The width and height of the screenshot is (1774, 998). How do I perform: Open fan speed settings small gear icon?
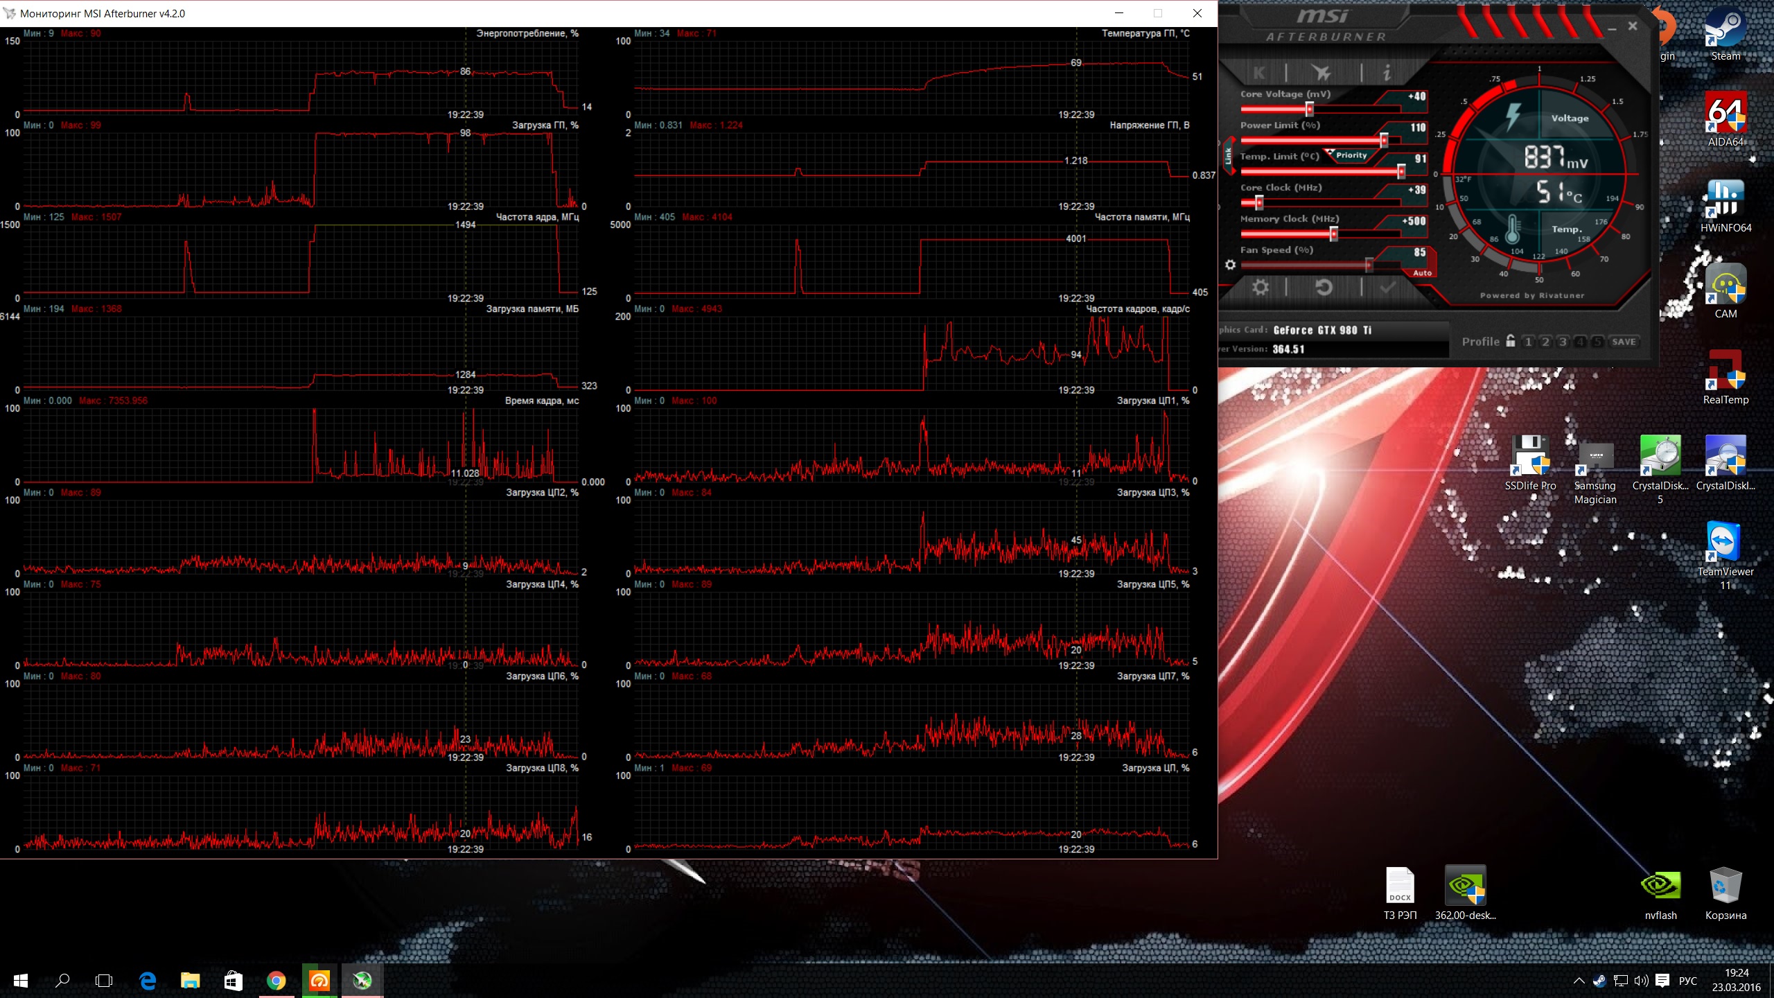1230,265
